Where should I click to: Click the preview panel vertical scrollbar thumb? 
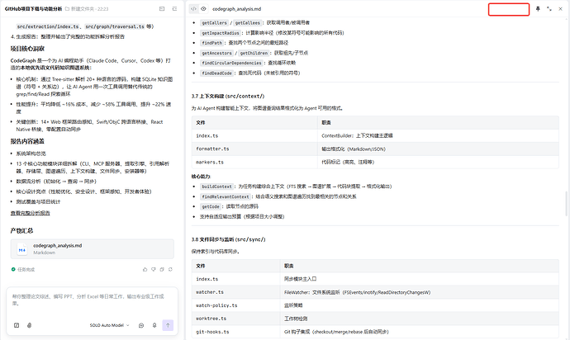[x=567, y=203]
